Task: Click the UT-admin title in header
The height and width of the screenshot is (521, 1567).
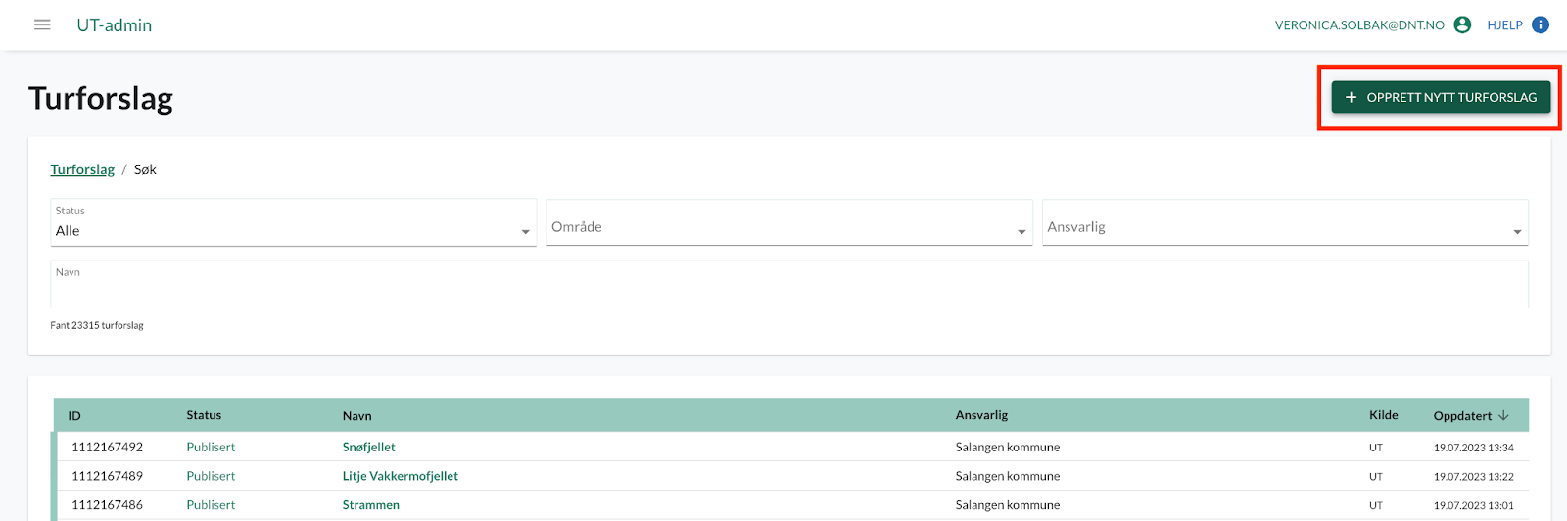Action: tap(115, 25)
